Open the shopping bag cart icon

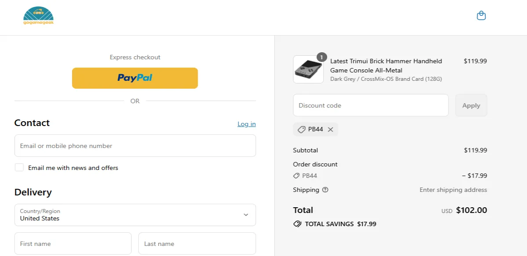[x=481, y=15]
